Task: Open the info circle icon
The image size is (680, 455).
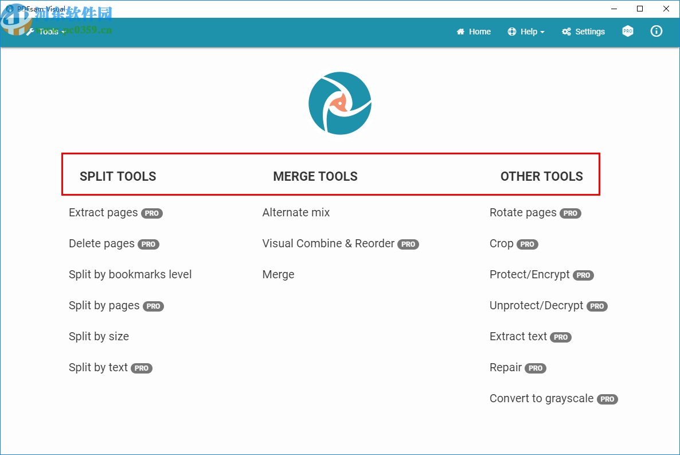Action: coord(656,31)
